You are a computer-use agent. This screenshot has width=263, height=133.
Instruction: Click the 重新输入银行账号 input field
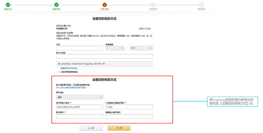129,117
